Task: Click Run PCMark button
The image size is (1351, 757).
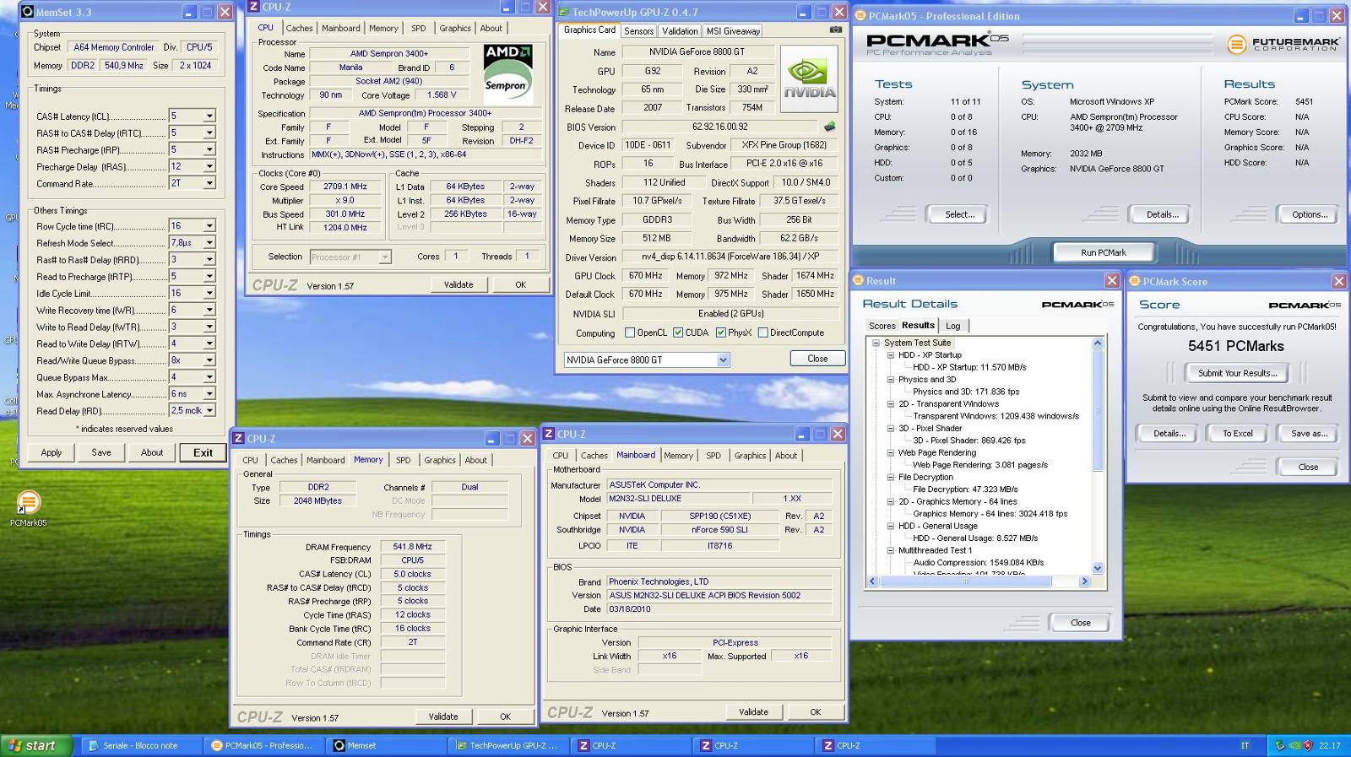Action: 1104,252
